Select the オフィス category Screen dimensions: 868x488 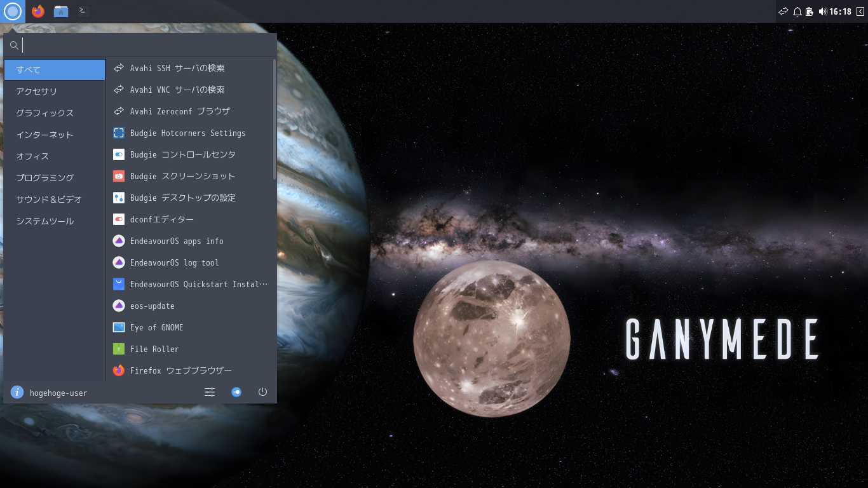[x=55, y=156]
